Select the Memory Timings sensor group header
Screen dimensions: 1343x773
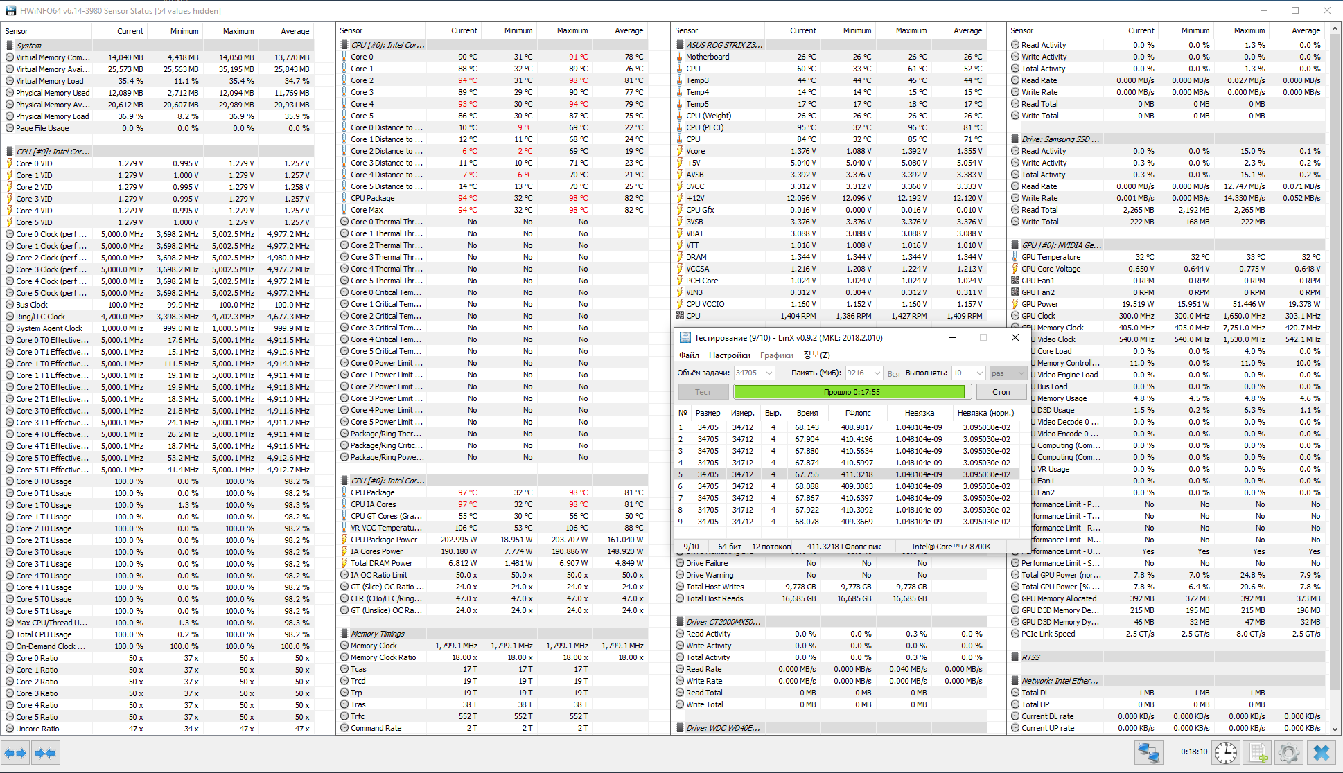point(377,634)
